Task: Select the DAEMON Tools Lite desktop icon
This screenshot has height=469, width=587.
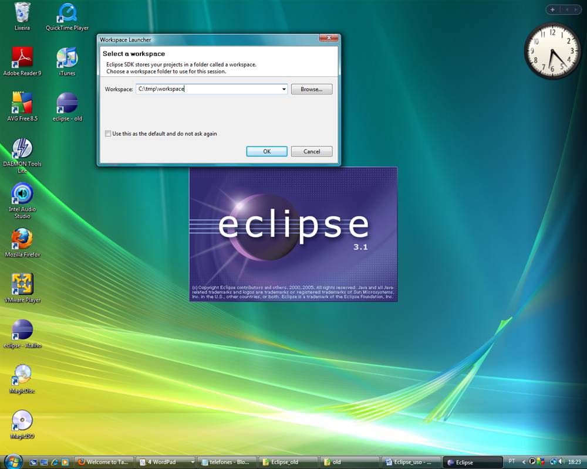Action: point(22,155)
